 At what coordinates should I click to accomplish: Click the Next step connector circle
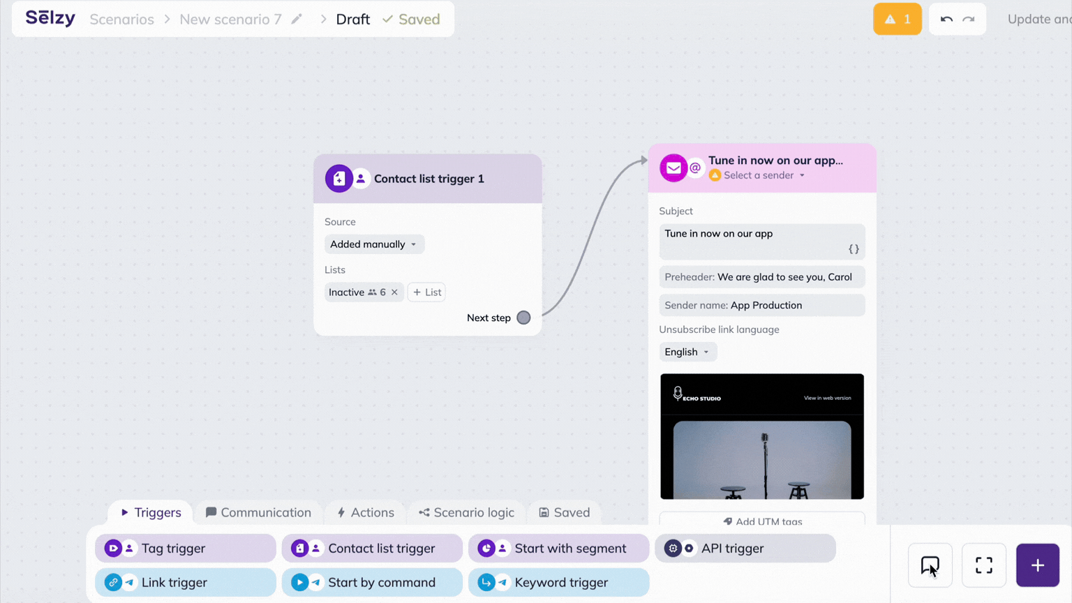523,318
